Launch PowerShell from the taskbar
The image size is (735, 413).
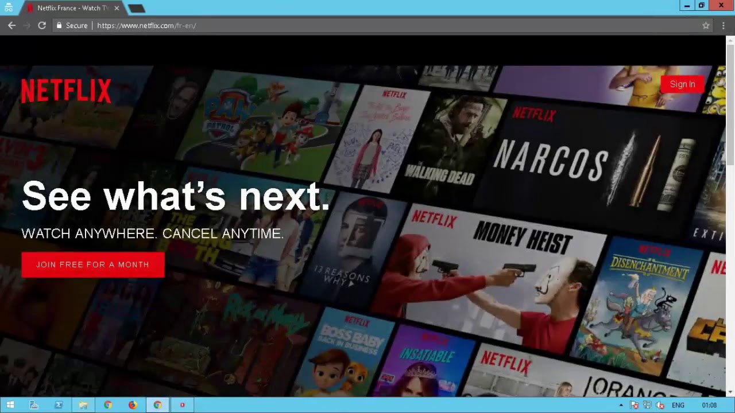[x=59, y=405]
